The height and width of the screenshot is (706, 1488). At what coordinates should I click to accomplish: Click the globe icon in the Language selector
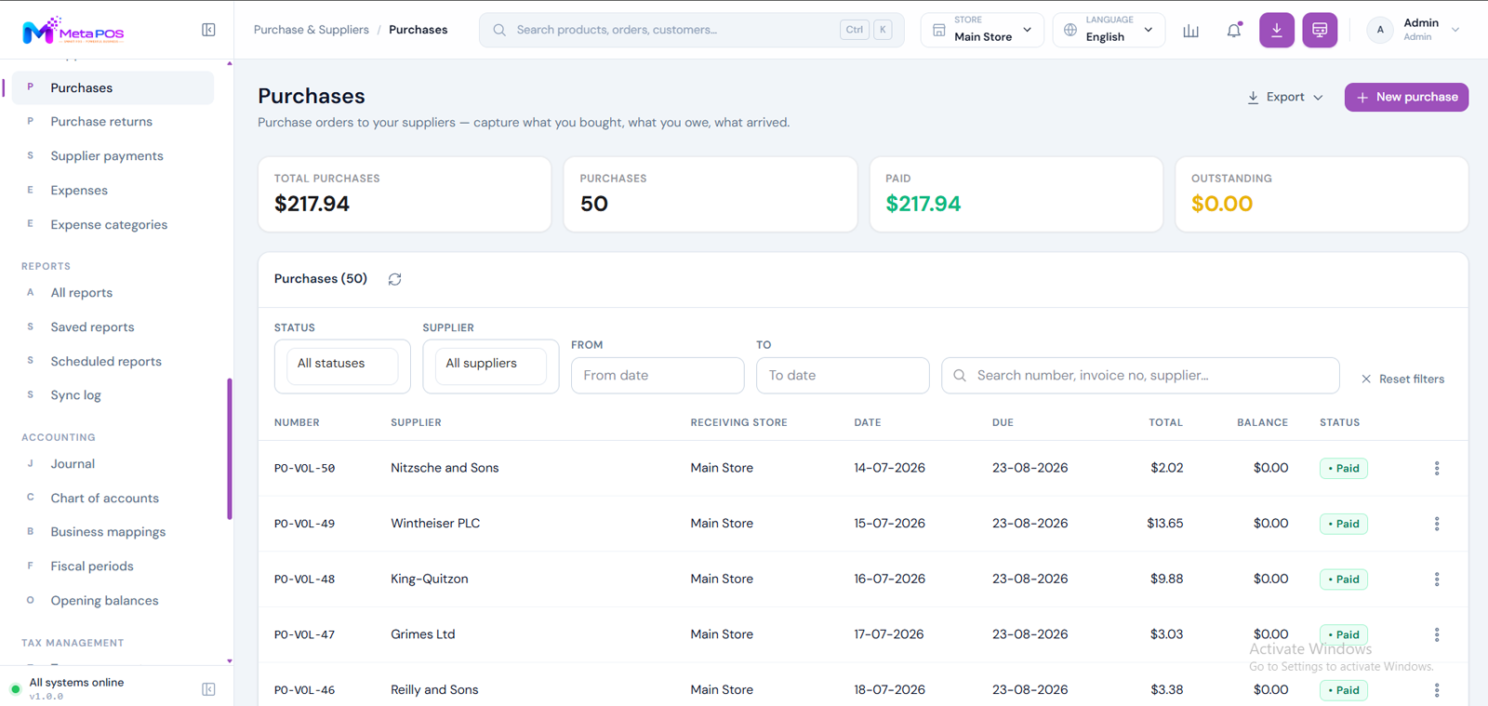click(1070, 30)
